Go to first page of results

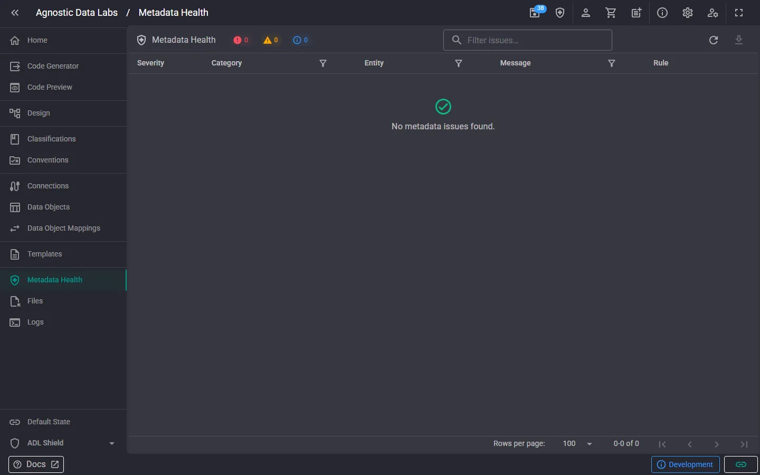click(662, 444)
